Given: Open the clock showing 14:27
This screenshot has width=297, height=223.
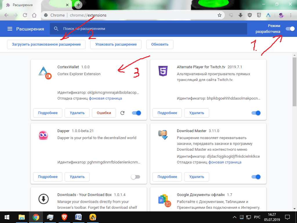Looking at the screenshot, I should point(272,217).
